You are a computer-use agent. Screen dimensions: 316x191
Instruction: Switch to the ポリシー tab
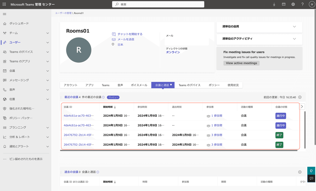[214, 85]
